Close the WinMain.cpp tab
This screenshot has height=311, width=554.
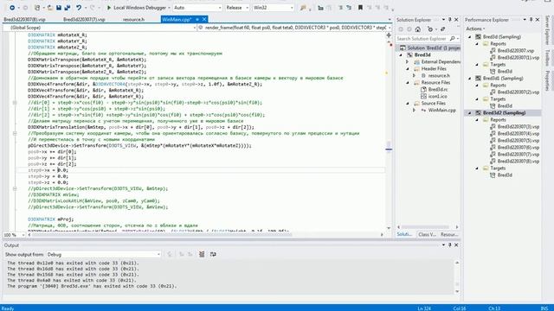(x=204, y=19)
